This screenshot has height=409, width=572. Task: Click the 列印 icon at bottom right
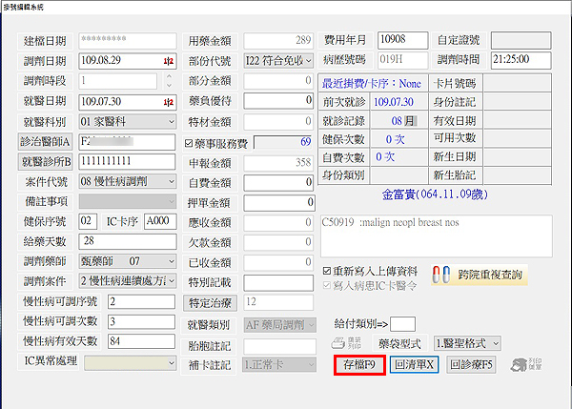(521, 363)
